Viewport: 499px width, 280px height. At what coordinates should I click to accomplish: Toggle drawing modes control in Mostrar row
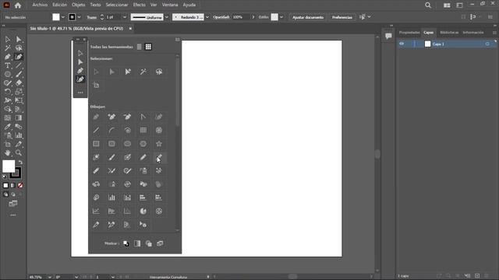[149, 243]
